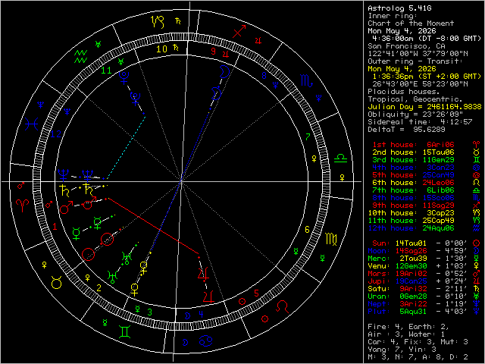Click the Libra glyph beside the 7th house row

point(477,190)
